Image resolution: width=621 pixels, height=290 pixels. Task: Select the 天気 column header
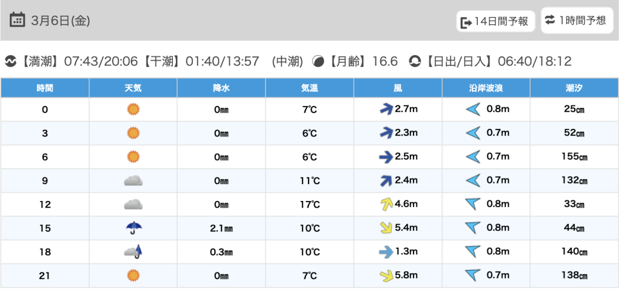[133, 88]
